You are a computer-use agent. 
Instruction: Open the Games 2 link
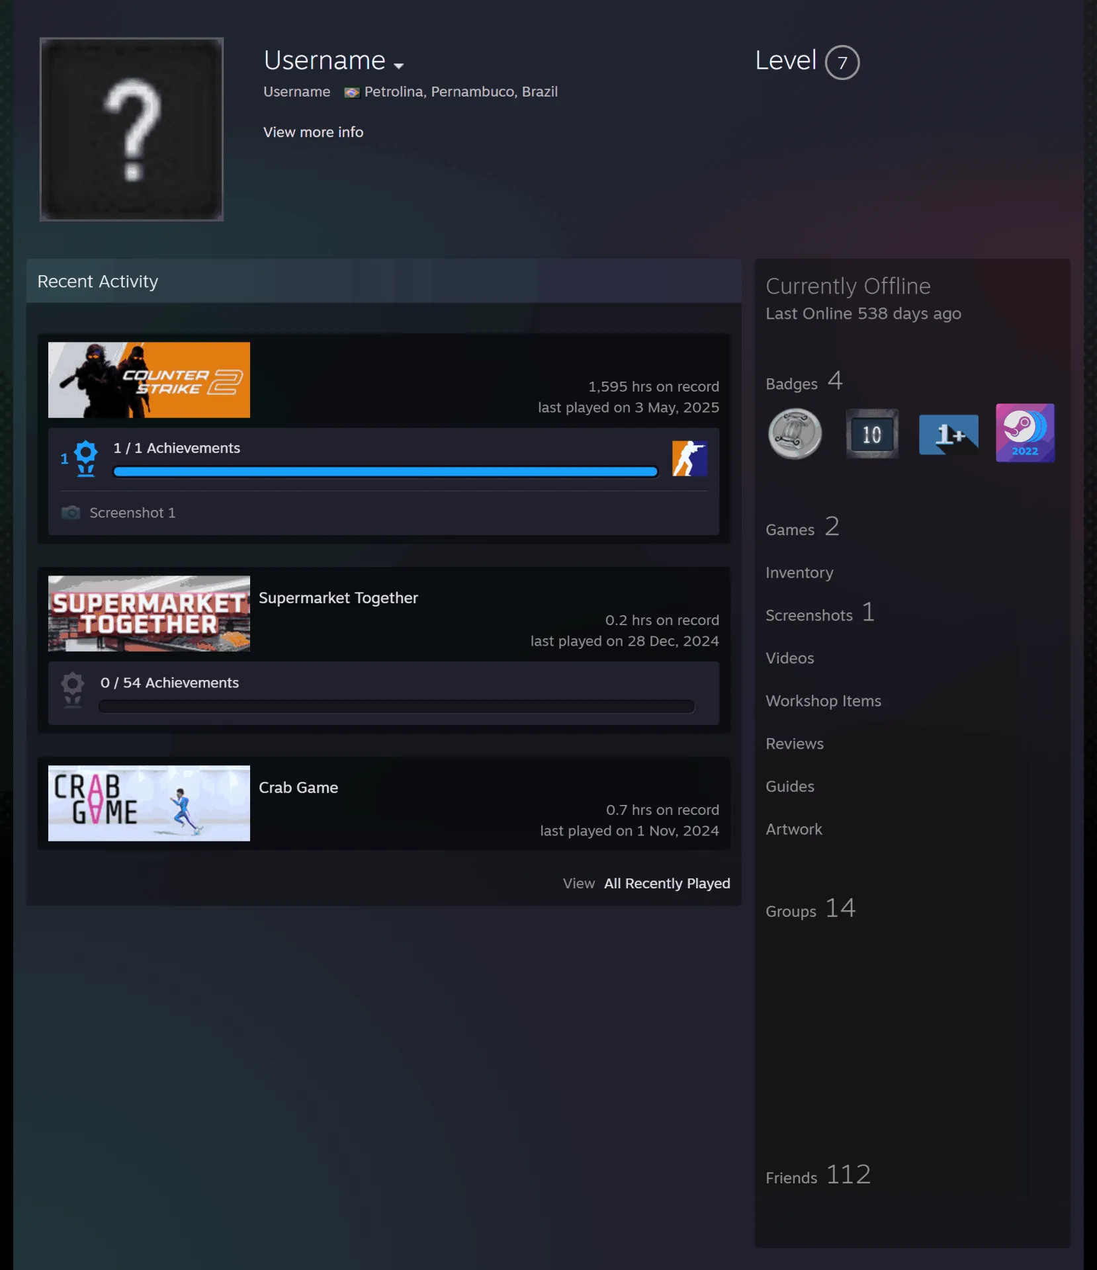pos(803,528)
